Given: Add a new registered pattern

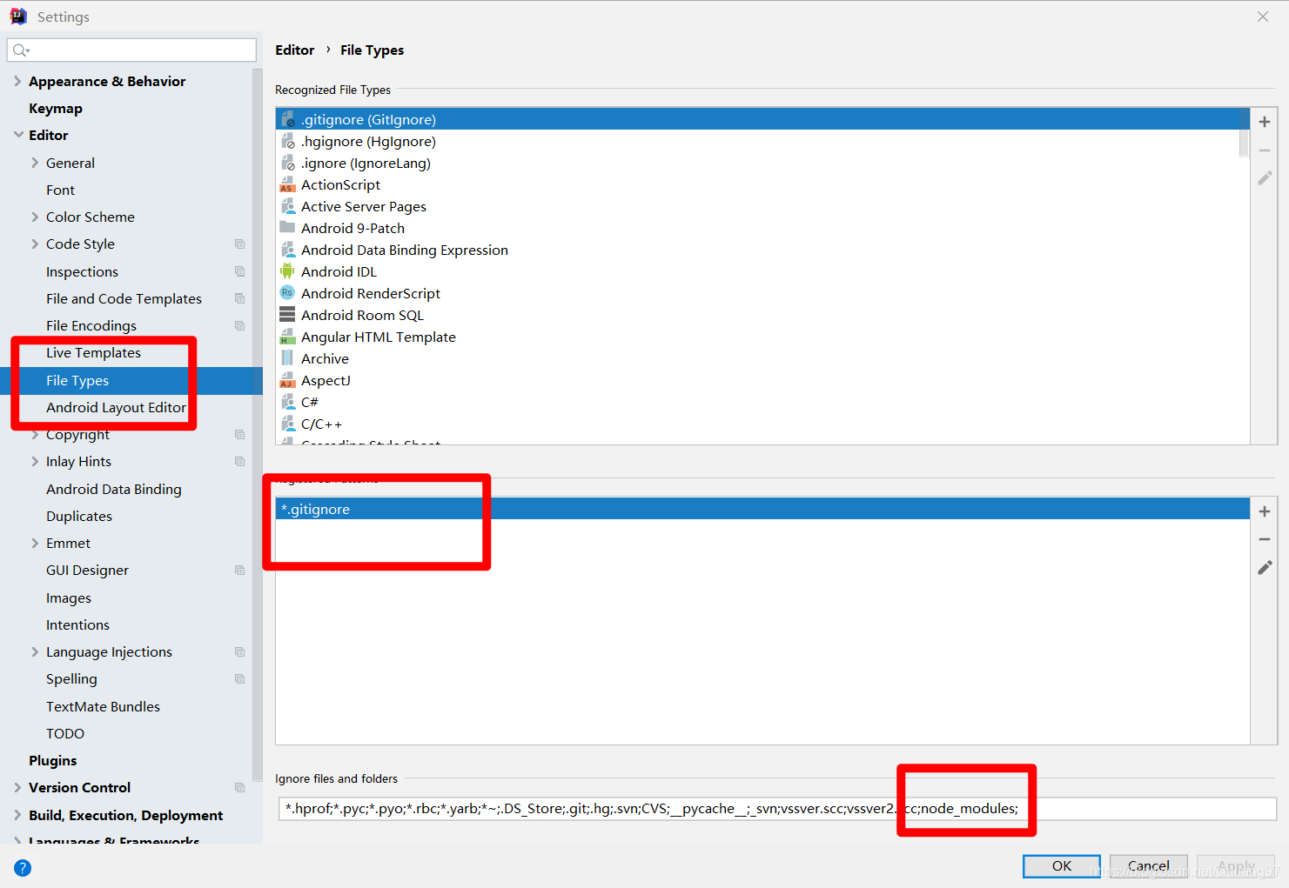Looking at the screenshot, I should click(1265, 511).
